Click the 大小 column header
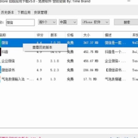Image resolution: width=138 pixels, height=138 pixels. point(92,35)
